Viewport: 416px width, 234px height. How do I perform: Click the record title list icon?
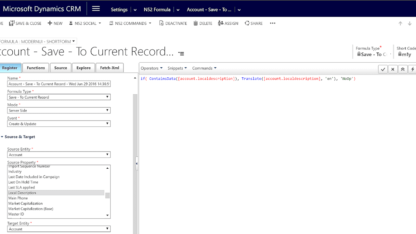point(181,54)
